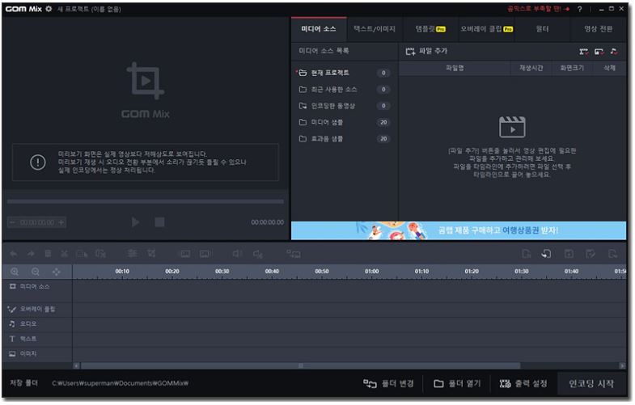
Task: Sort by the 화면크기 column header
Action: [x=572, y=68]
